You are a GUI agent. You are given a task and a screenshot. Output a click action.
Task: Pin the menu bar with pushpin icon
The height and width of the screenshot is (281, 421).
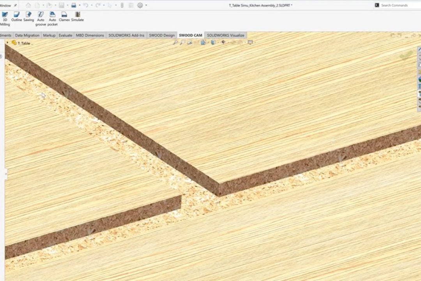click(x=15, y=5)
